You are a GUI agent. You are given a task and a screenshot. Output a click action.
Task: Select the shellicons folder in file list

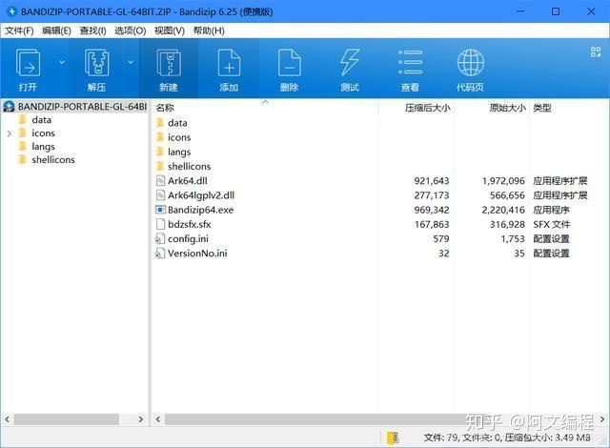tap(189, 167)
